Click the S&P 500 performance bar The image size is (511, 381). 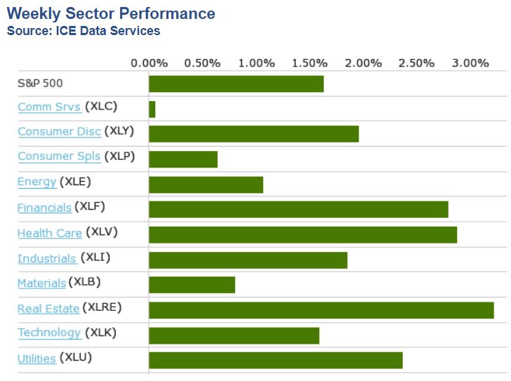point(236,84)
